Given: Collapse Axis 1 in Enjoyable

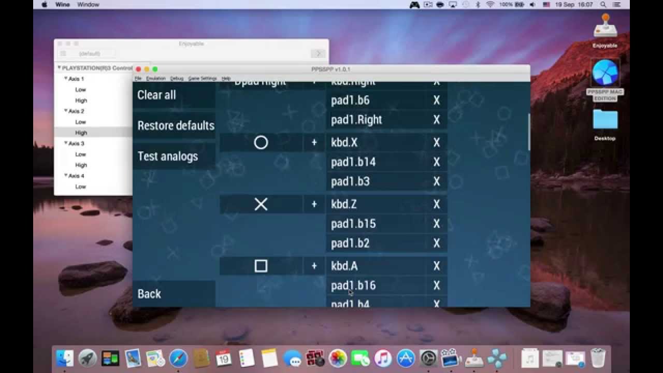Looking at the screenshot, I should [x=66, y=79].
